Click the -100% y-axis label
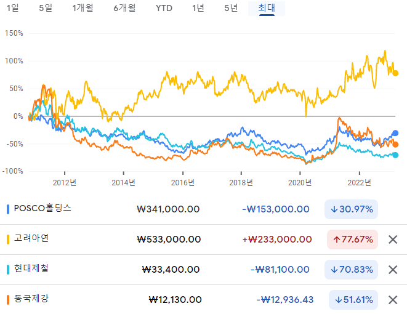 (x=13, y=171)
